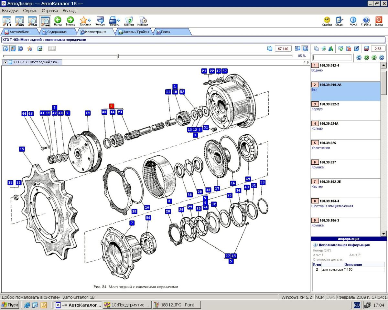Image resolution: width=388 pixels, height=310 pixels.
Task: Open the Корзина basket icon
Action: coord(129,21)
